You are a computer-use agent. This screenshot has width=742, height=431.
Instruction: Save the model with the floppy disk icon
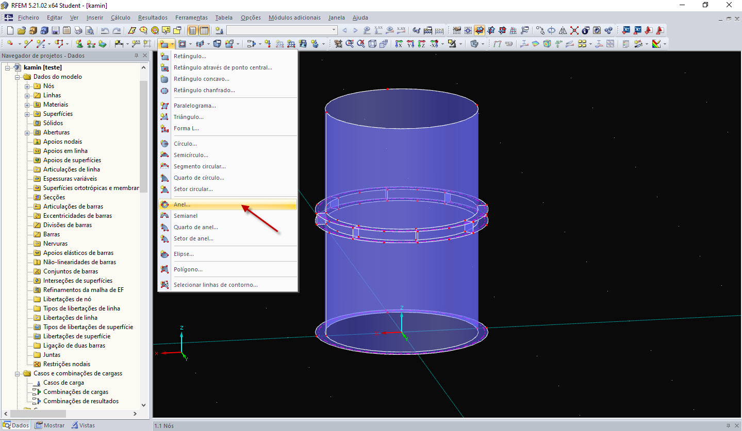coord(55,30)
